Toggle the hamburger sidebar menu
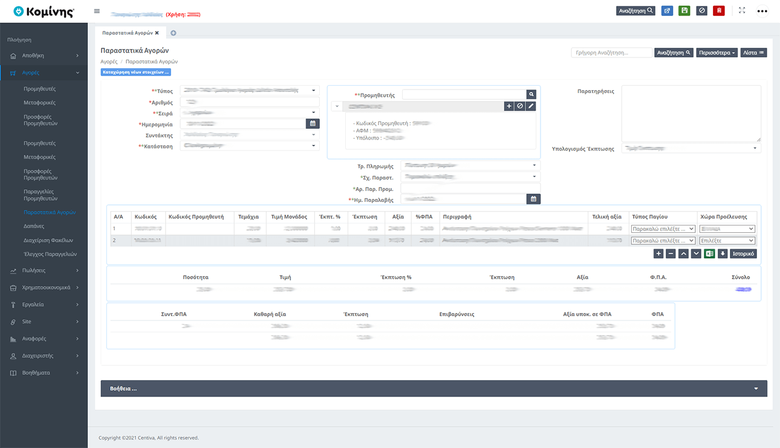780x448 pixels. pos(97,11)
